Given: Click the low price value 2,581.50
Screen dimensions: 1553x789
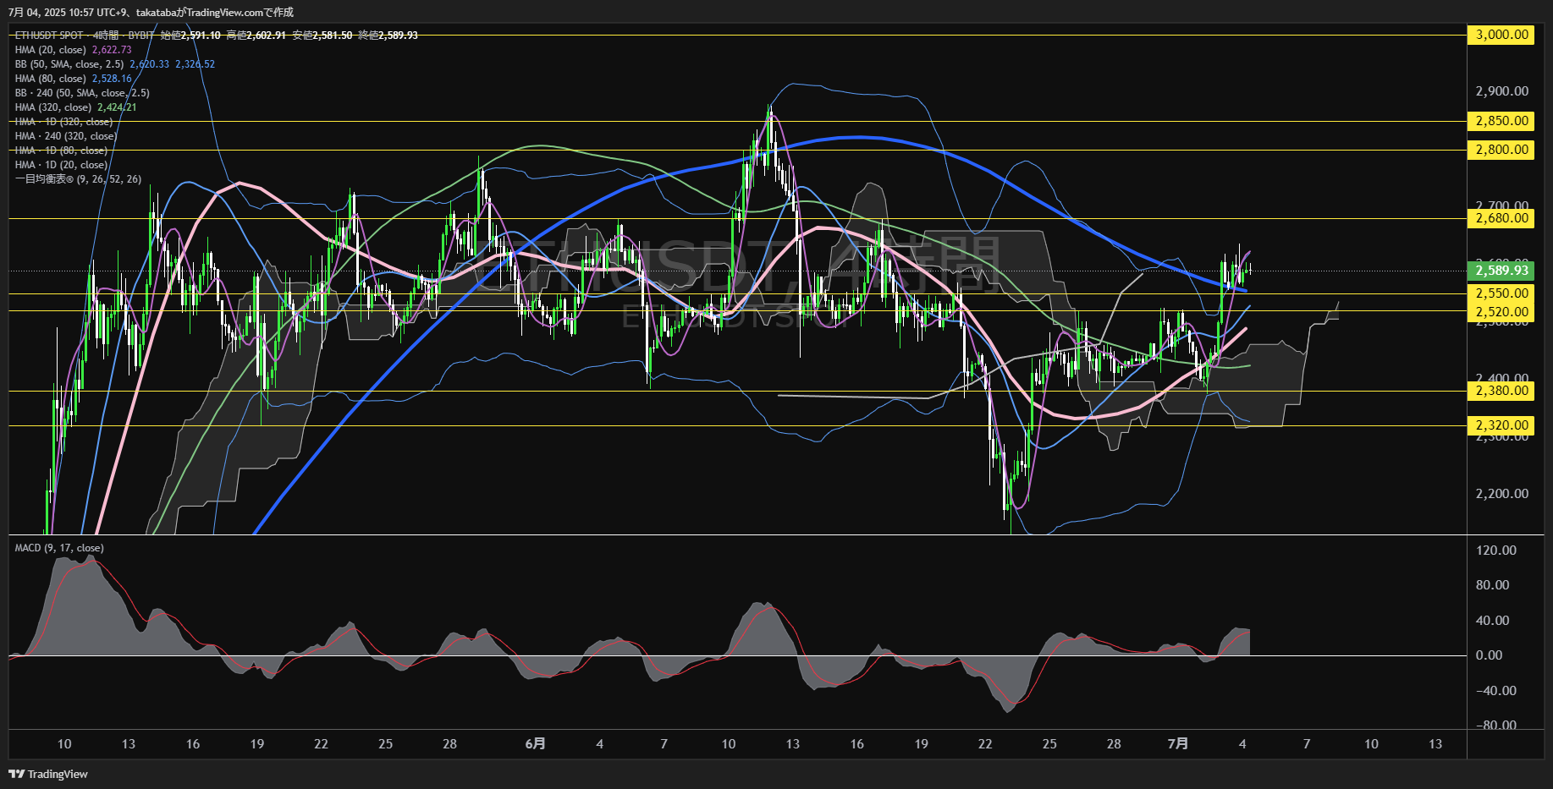Looking at the screenshot, I should 333,36.
